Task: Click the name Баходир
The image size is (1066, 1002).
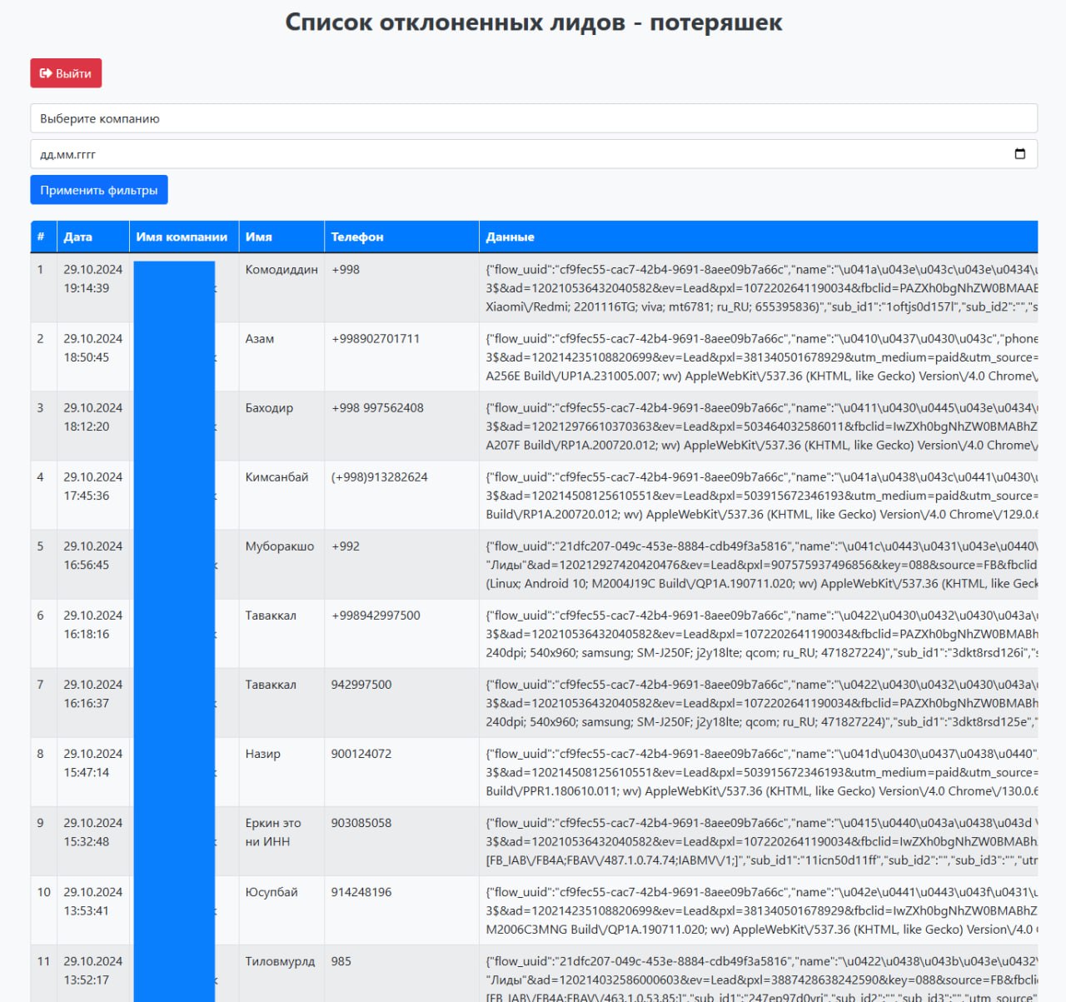Action: (x=269, y=407)
